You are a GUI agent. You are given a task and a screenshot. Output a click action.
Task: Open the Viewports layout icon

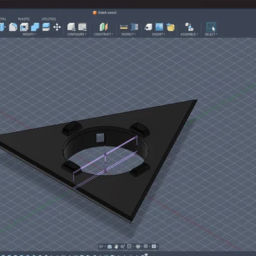coord(154,246)
